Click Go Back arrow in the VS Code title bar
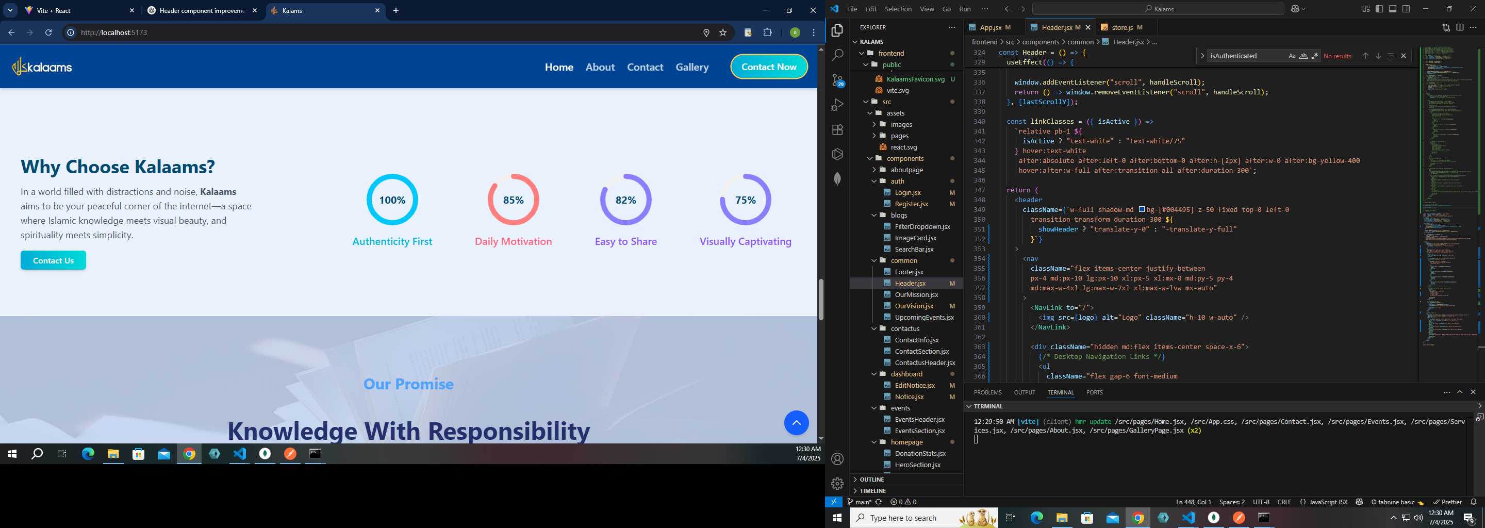1485x528 pixels. pyautogui.click(x=1008, y=9)
